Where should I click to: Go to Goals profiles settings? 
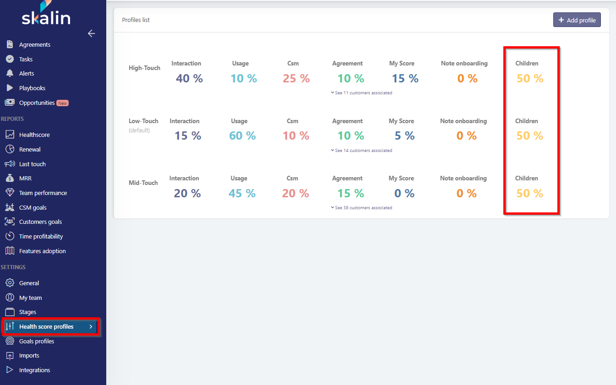coord(36,341)
